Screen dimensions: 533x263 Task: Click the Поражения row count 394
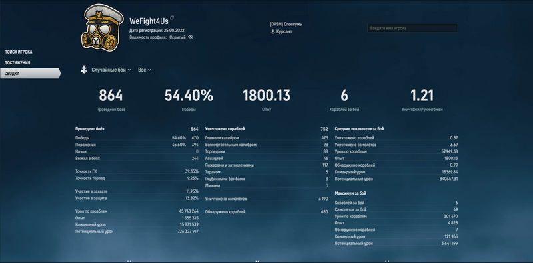(x=195, y=145)
